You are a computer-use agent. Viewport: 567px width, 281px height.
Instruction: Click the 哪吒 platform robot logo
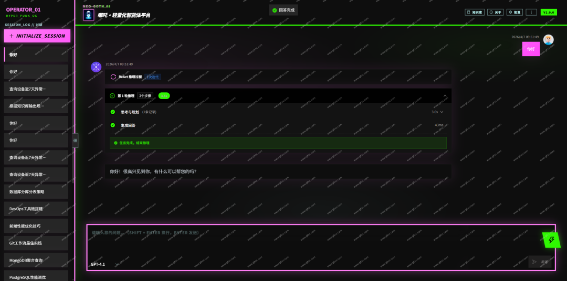(x=89, y=15)
